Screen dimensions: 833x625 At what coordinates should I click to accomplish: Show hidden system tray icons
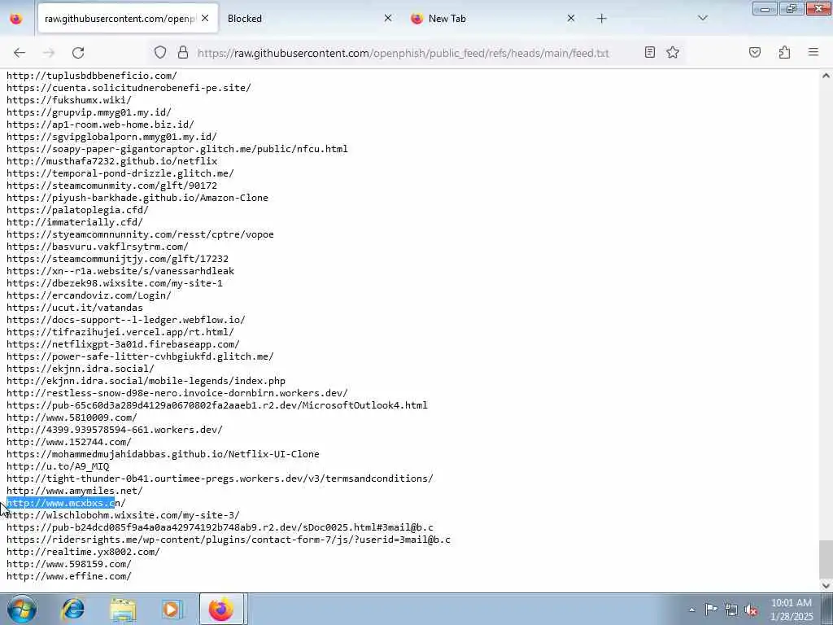coord(691,610)
